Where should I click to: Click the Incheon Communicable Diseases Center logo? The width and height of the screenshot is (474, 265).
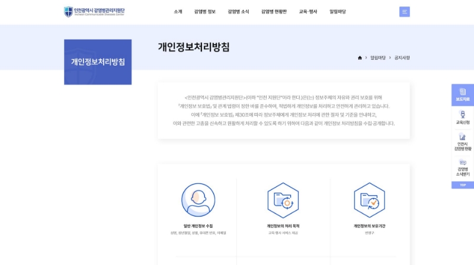94,12
